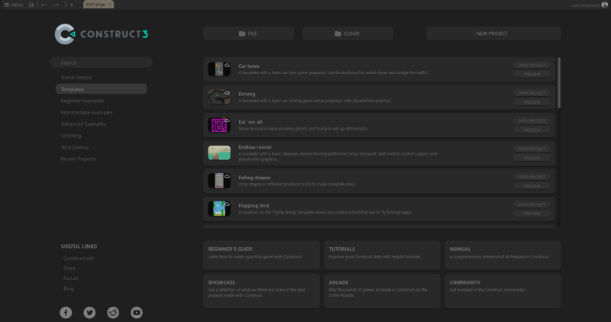The height and width of the screenshot is (322, 611).
Task: Click the Falling shapes thumbnail
Action: point(219,181)
